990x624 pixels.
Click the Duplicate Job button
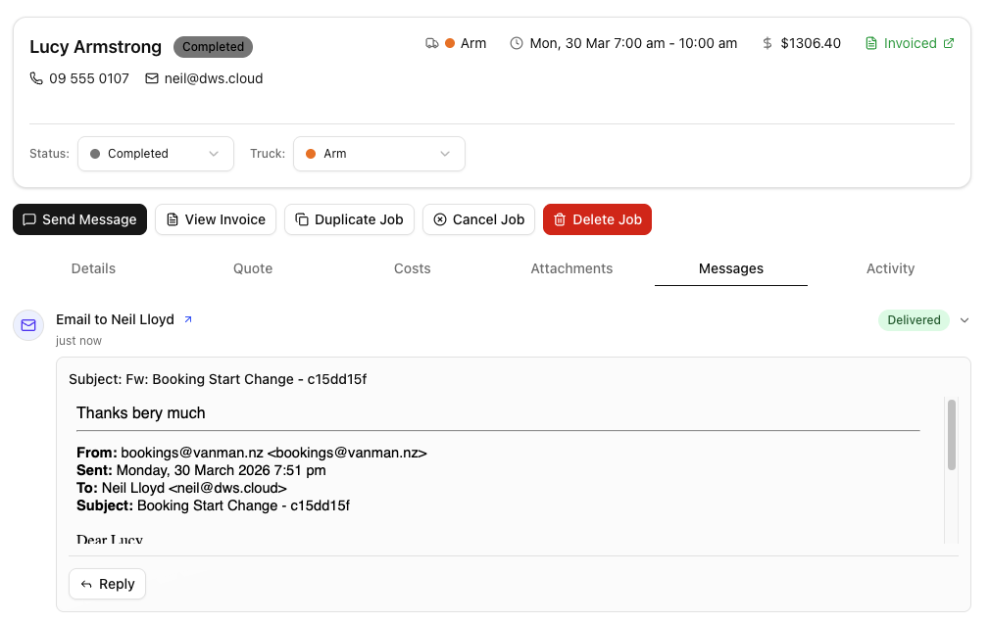[349, 219]
